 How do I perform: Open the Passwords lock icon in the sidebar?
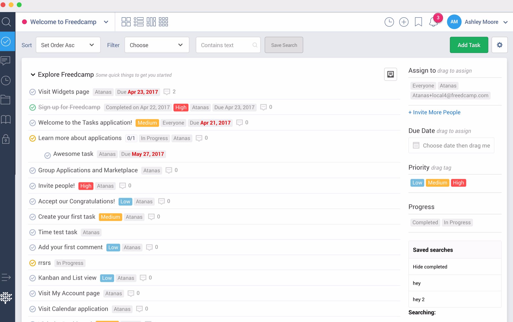6,139
